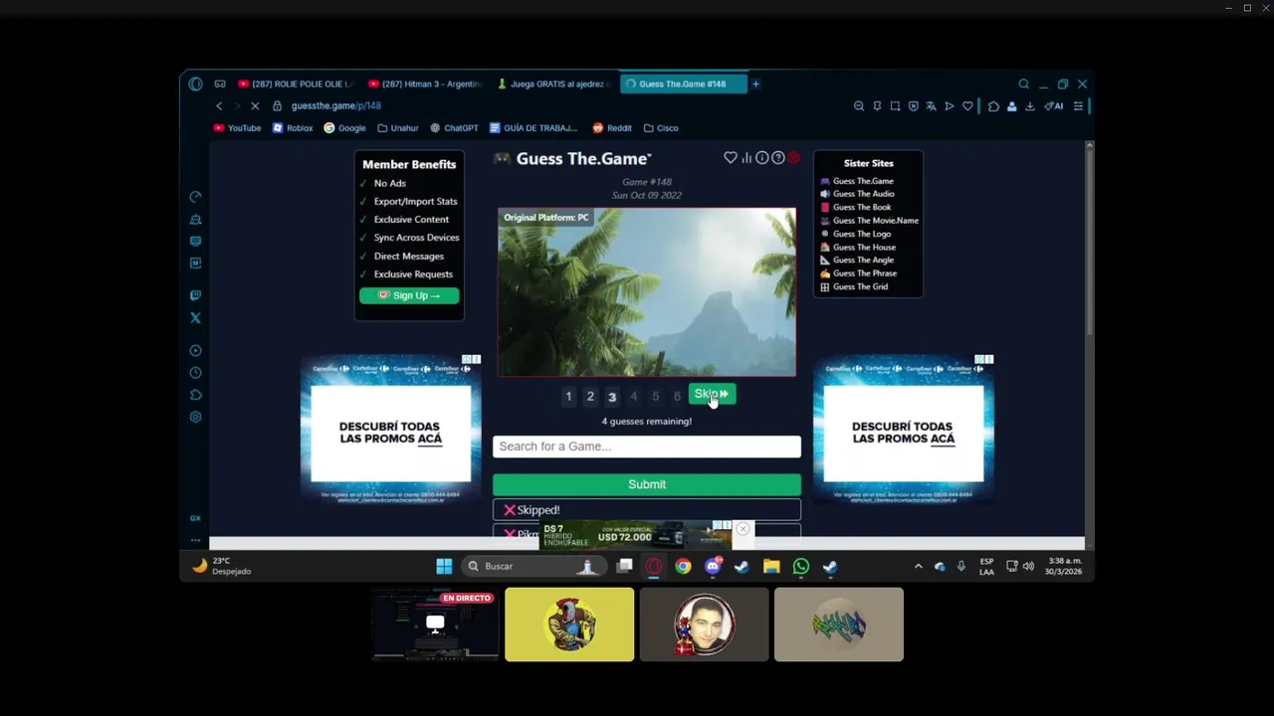Open the Cisco bookmark folder
This screenshot has height=716, width=1274.
coord(661,128)
